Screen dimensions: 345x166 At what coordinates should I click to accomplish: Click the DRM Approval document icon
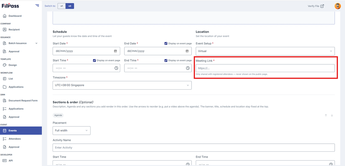point(4,117)
